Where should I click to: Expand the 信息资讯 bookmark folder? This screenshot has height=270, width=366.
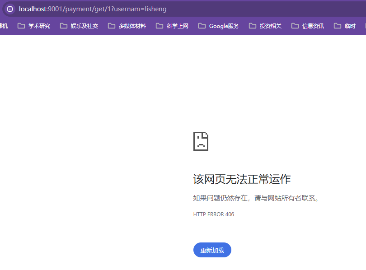pyautogui.click(x=308, y=26)
